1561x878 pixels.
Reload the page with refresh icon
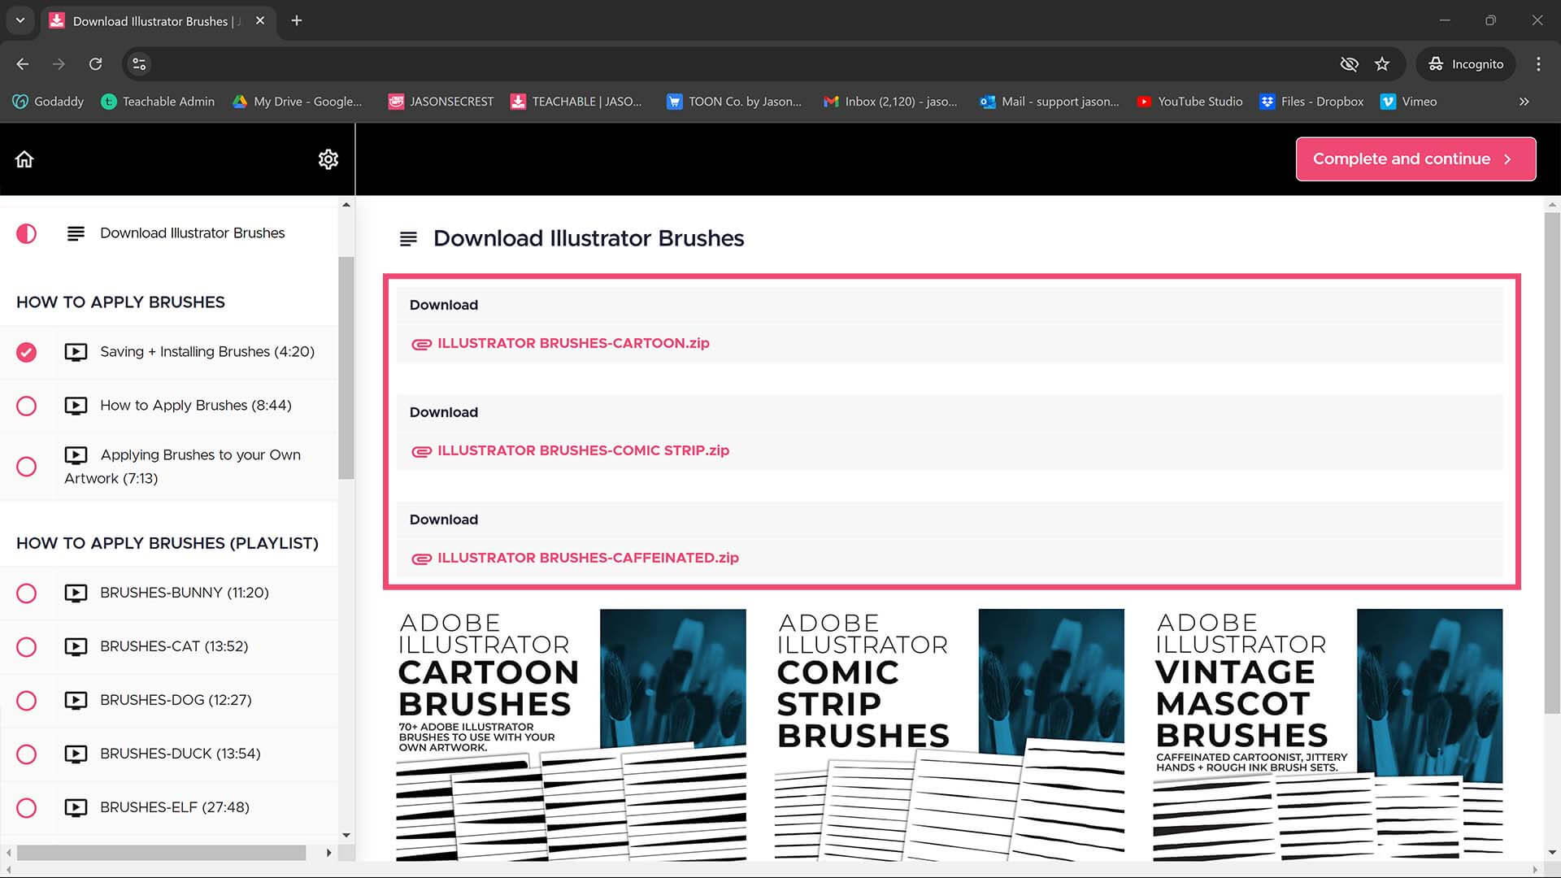click(x=95, y=64)
